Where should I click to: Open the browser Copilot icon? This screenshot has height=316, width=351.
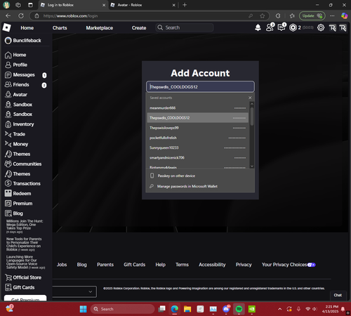pos(344,16)
